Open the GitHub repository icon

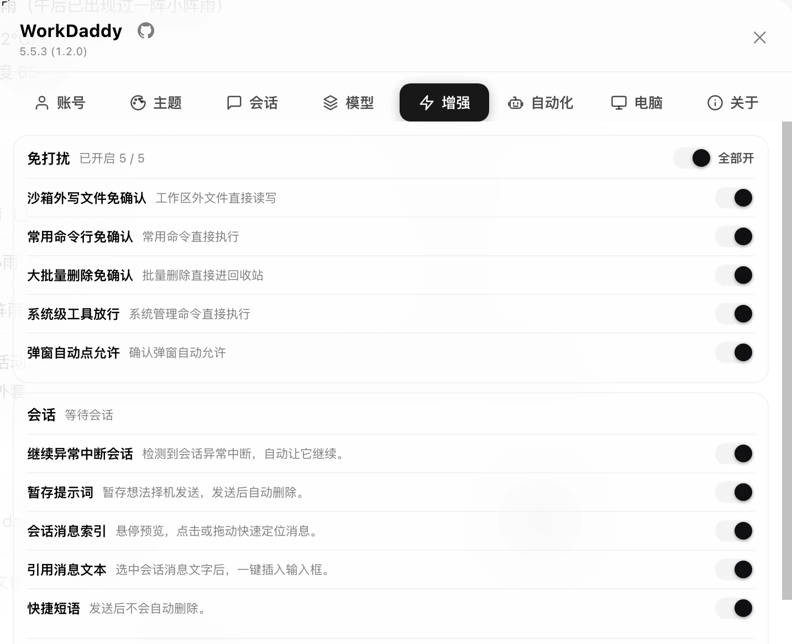click(x=146, y=30)
